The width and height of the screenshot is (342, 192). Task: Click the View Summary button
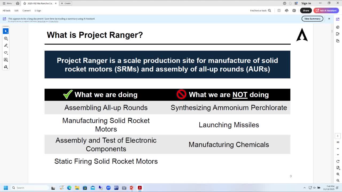point(312,19)
